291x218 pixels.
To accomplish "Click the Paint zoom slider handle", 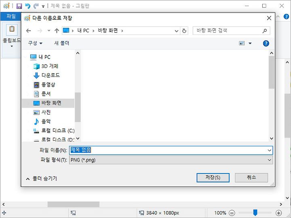I will pos(255,213).
